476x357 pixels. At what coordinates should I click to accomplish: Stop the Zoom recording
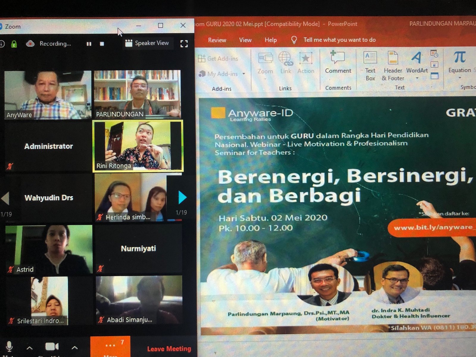coord(102,44)
